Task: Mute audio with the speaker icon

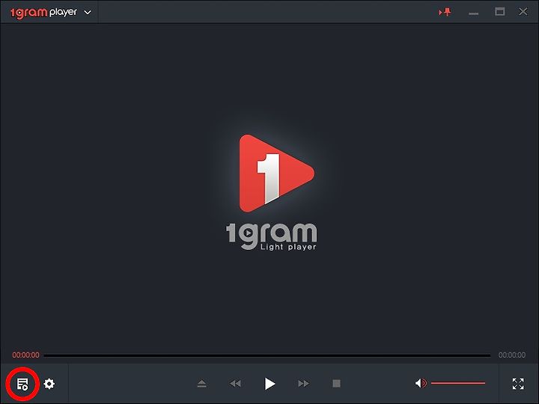Action: [421, 383]
